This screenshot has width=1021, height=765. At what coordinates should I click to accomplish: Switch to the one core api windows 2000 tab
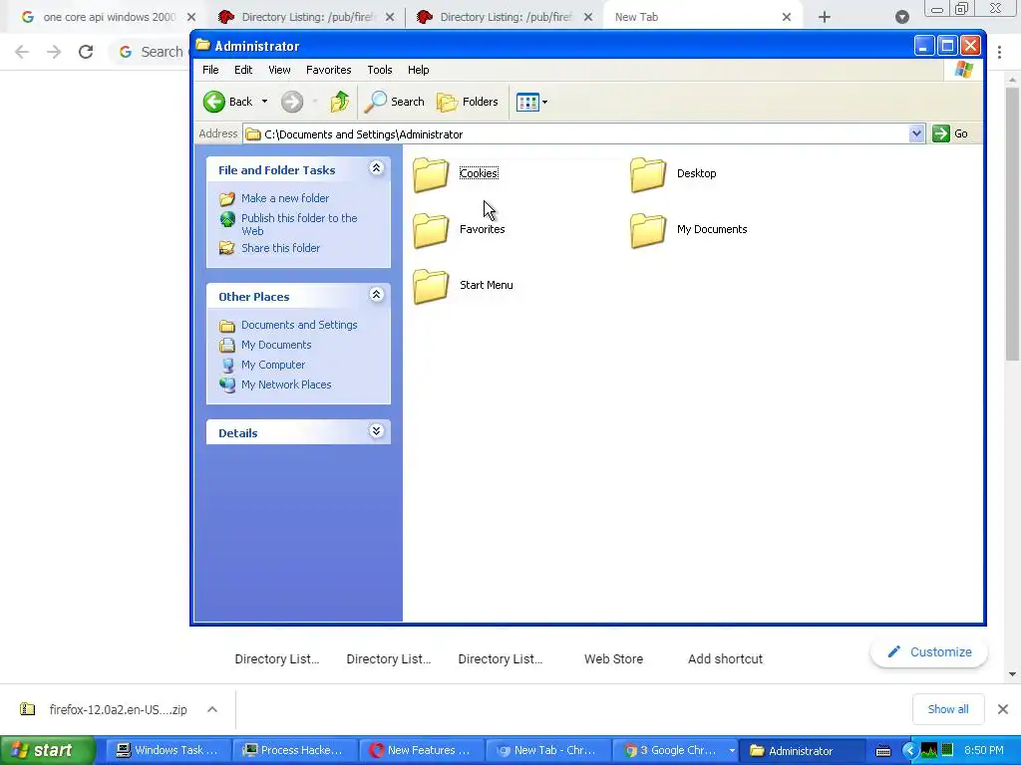tap(109, 17)
